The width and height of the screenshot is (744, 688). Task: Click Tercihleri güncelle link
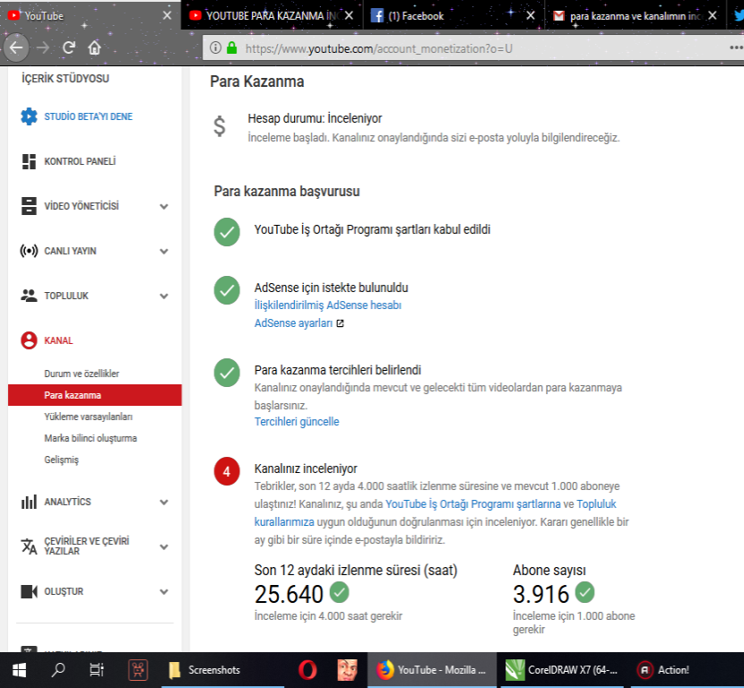[x=297, y=422]
